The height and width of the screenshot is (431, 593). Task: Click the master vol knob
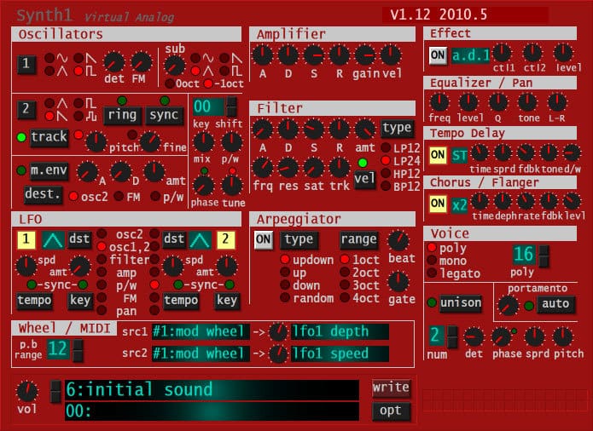coord(28,392)
